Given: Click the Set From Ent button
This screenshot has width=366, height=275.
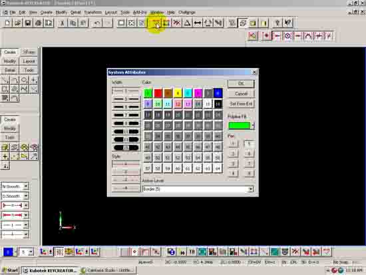Looking at the screenshot, I should pyautogui.click(x=241, y=104).
